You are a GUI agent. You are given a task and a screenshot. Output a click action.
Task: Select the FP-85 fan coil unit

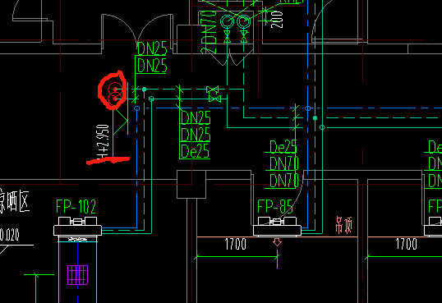[277, 226]
